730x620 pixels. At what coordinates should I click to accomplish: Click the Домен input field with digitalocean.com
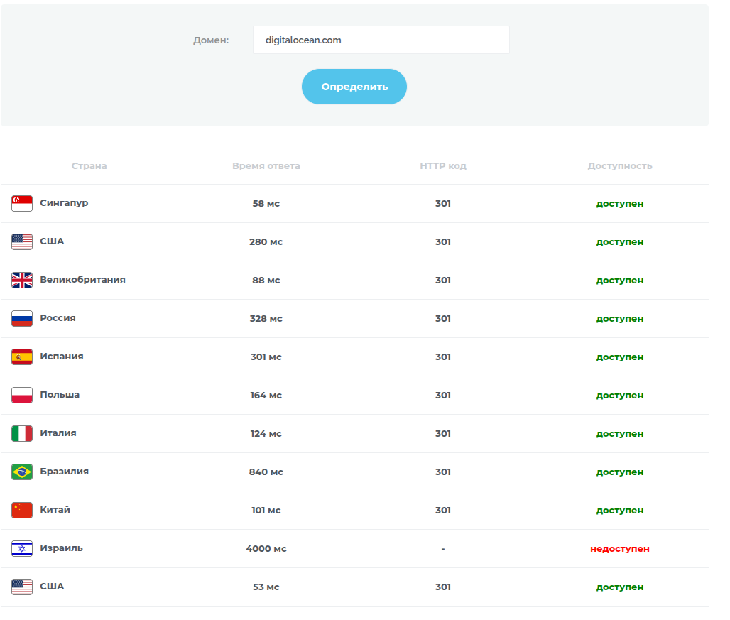pyautogui.click(x=381, y=40)
